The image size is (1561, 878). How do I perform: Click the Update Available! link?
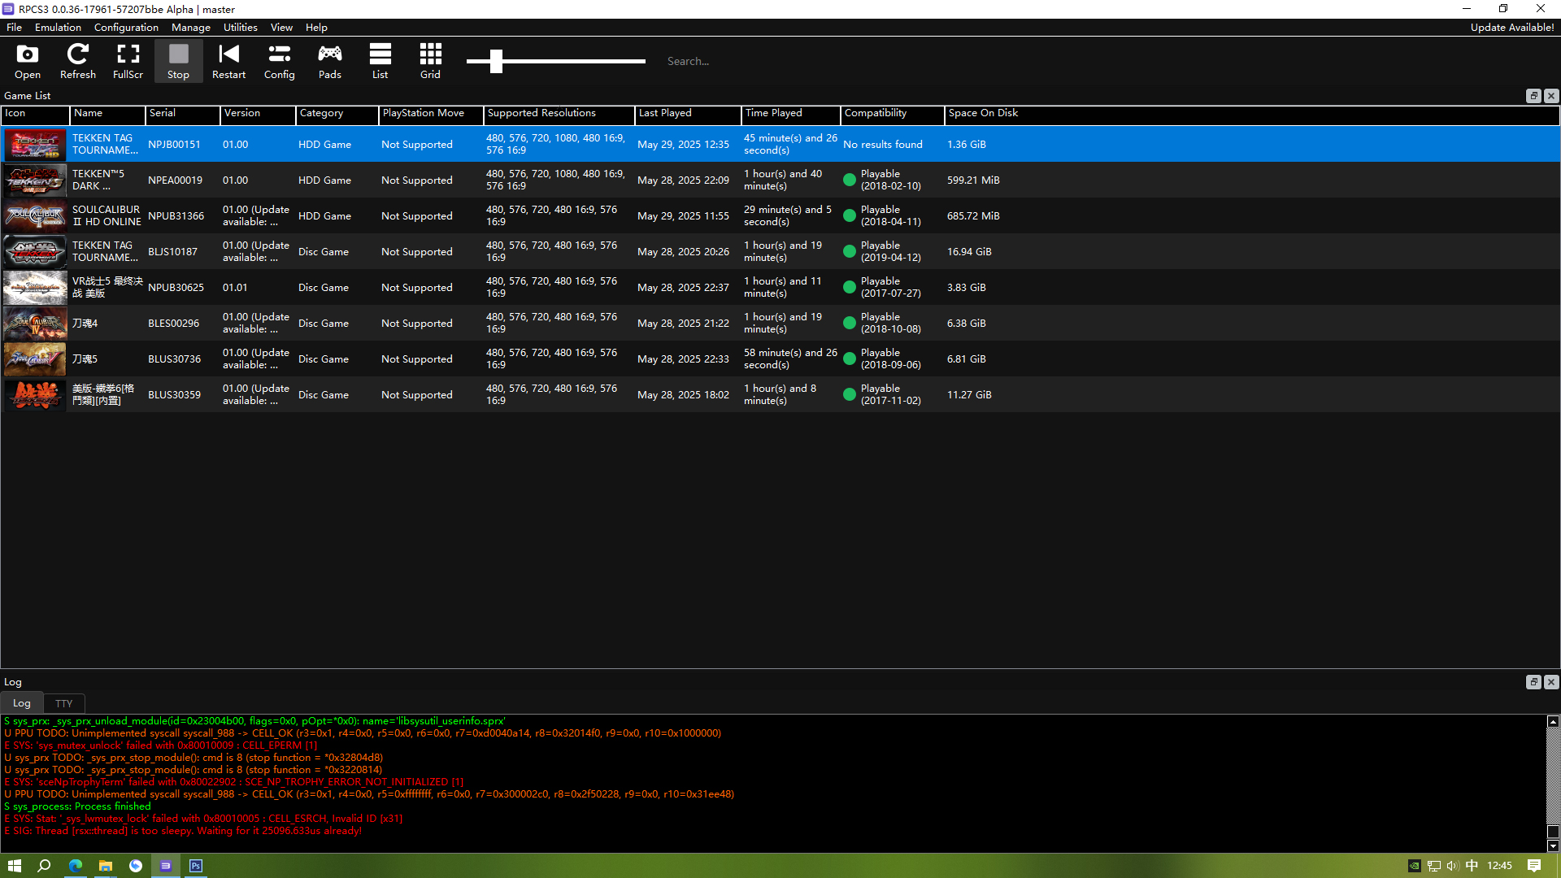(x=1511, y=27)
